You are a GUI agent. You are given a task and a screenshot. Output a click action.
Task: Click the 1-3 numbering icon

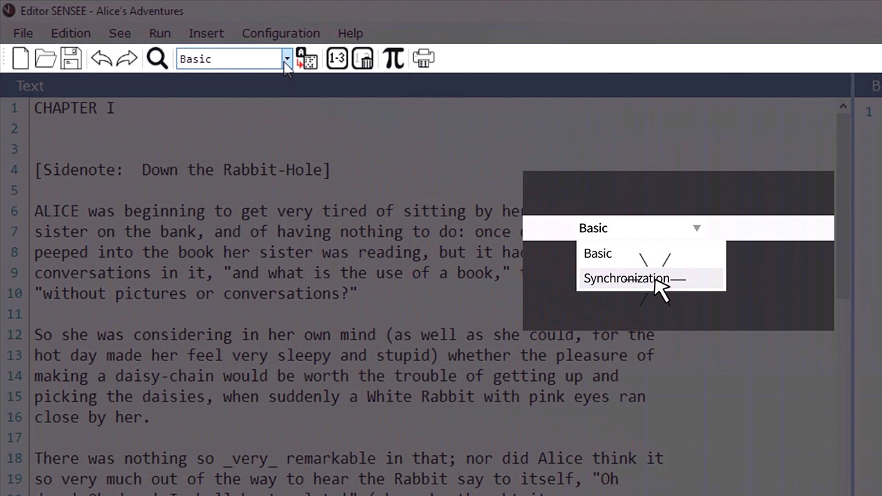tap(337, 59)
